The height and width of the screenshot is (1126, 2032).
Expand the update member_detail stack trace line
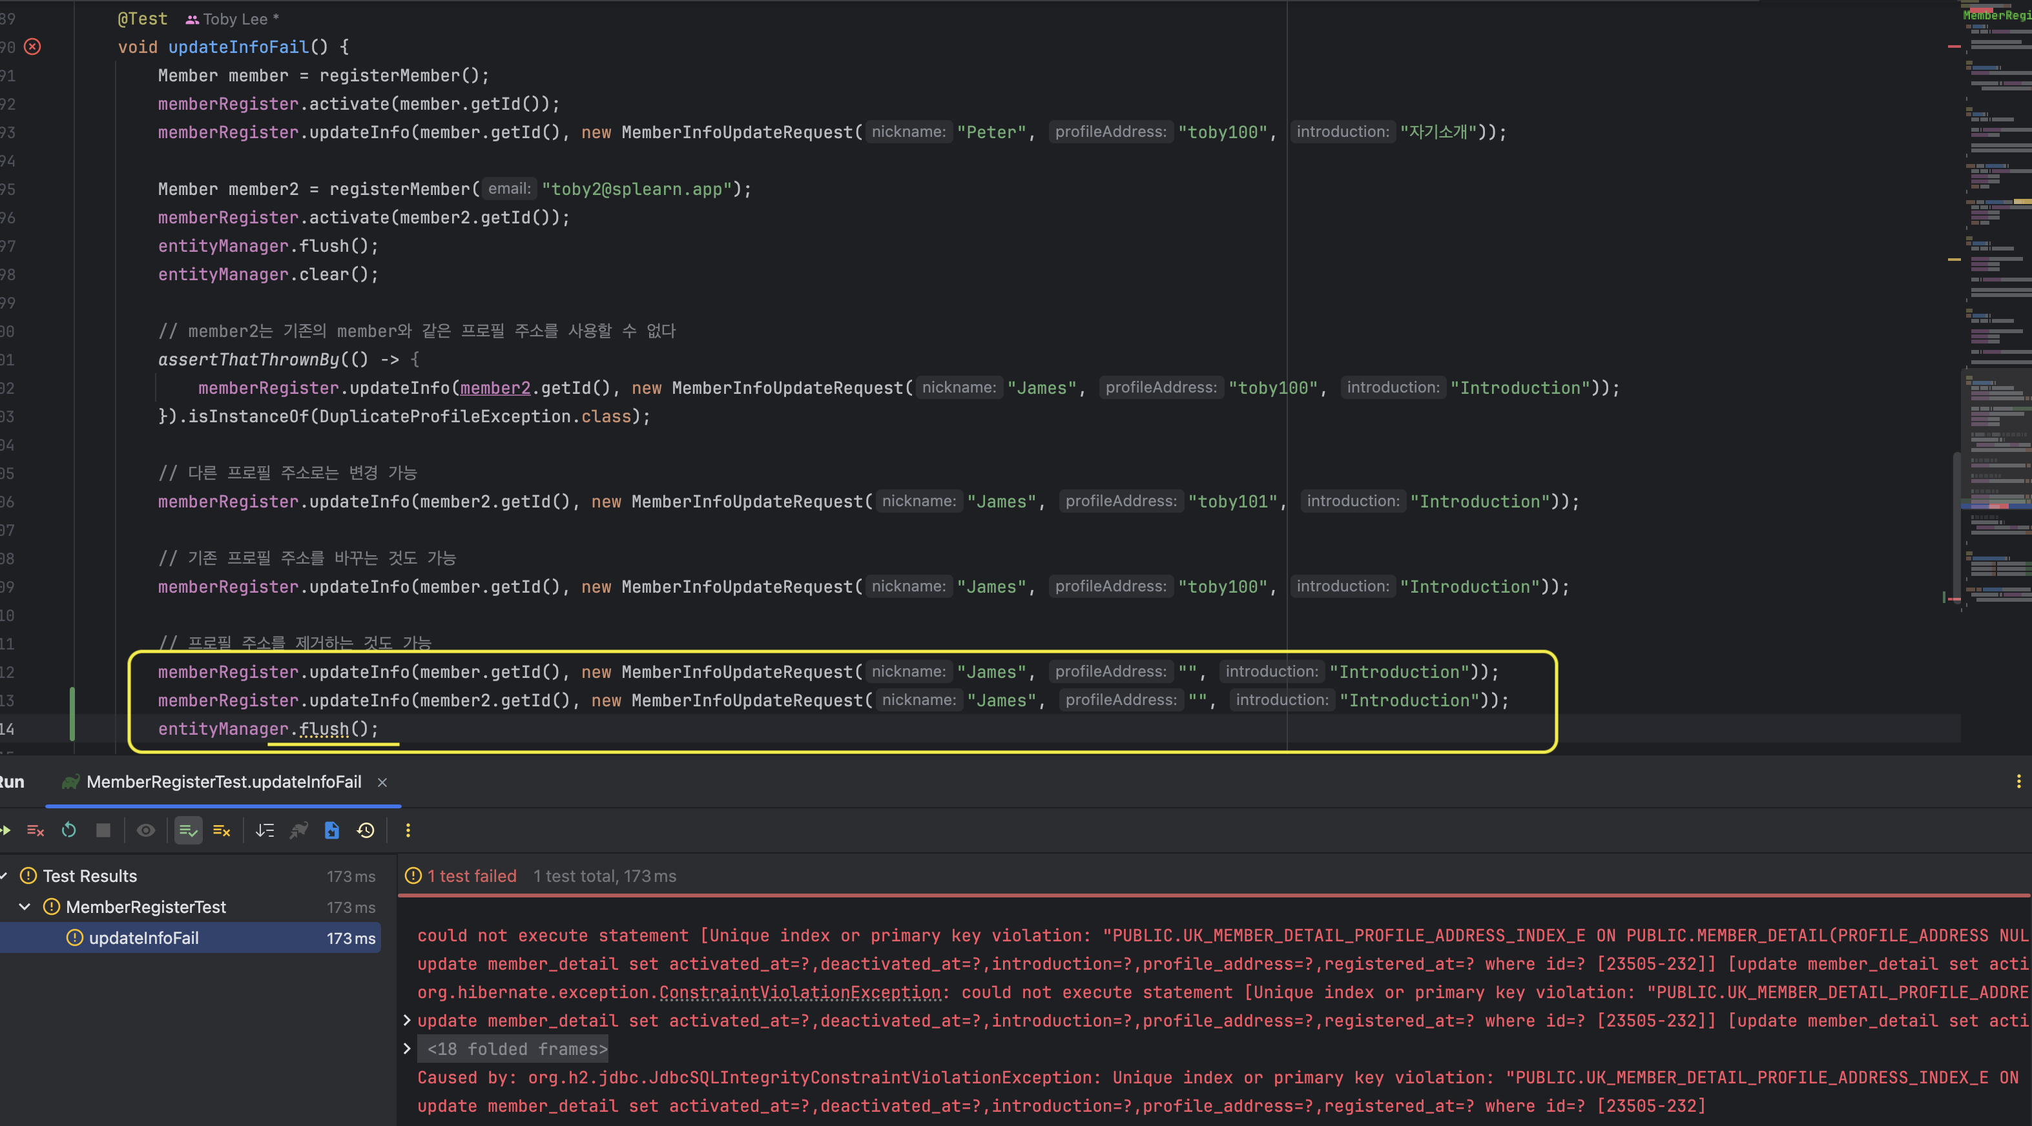tap(407, 1020)
